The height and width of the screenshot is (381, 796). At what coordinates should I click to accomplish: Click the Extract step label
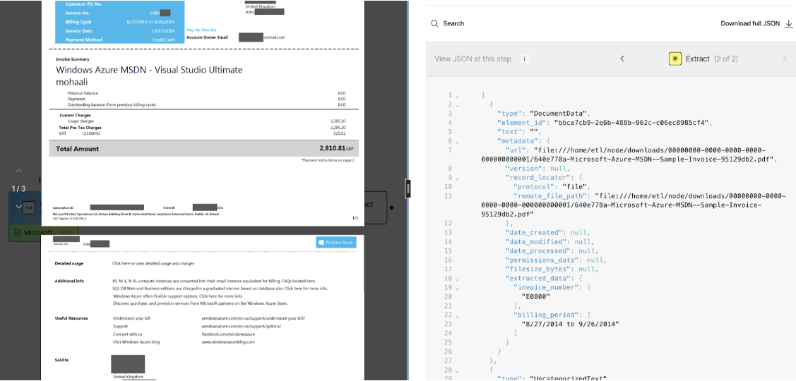coord(698,59)
